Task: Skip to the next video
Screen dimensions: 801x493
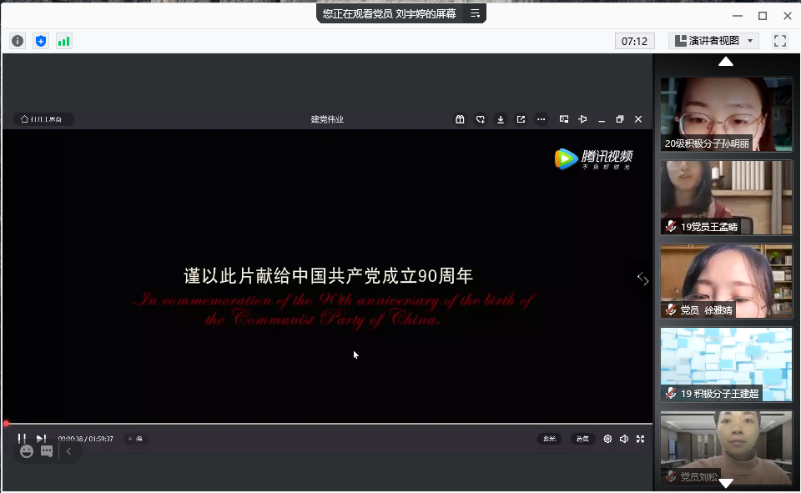Action: pyautogui.click(x=41, y=439)
